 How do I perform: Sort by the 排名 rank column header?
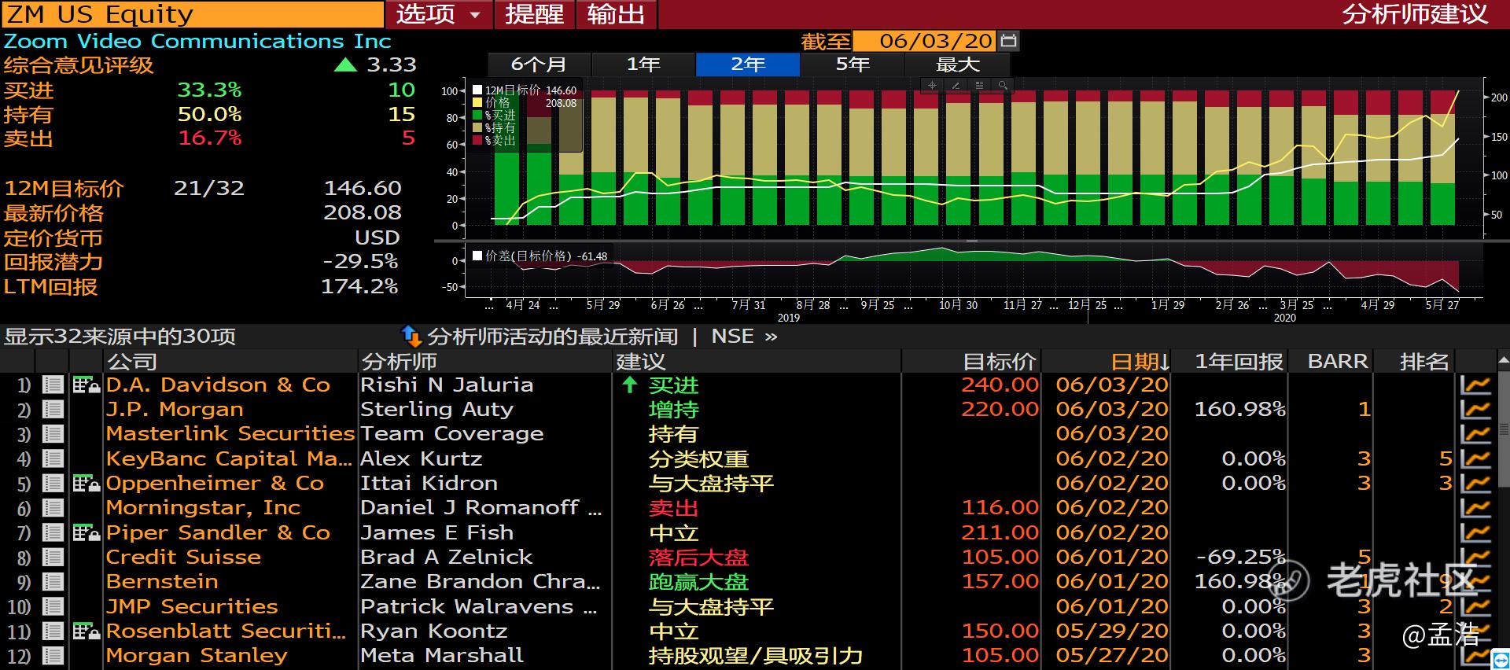(x=1424, y=362)
